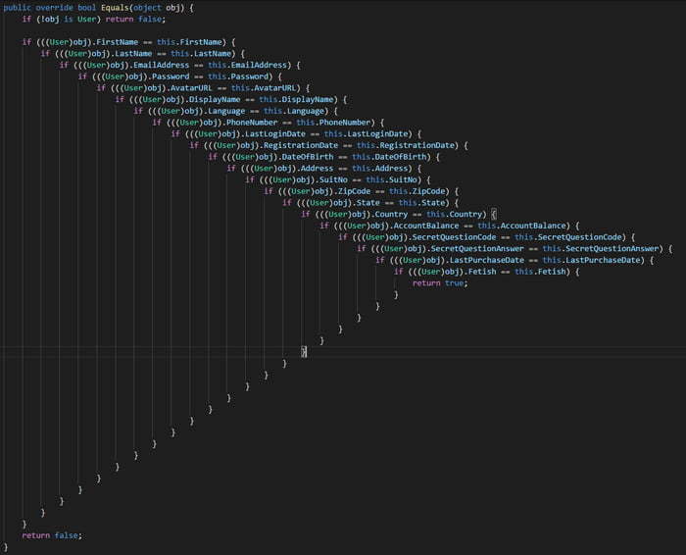The width and height of the screenshot is (686, 555).
Task: Click highlighted opening brace after Country condition
Action: [495, 214]
